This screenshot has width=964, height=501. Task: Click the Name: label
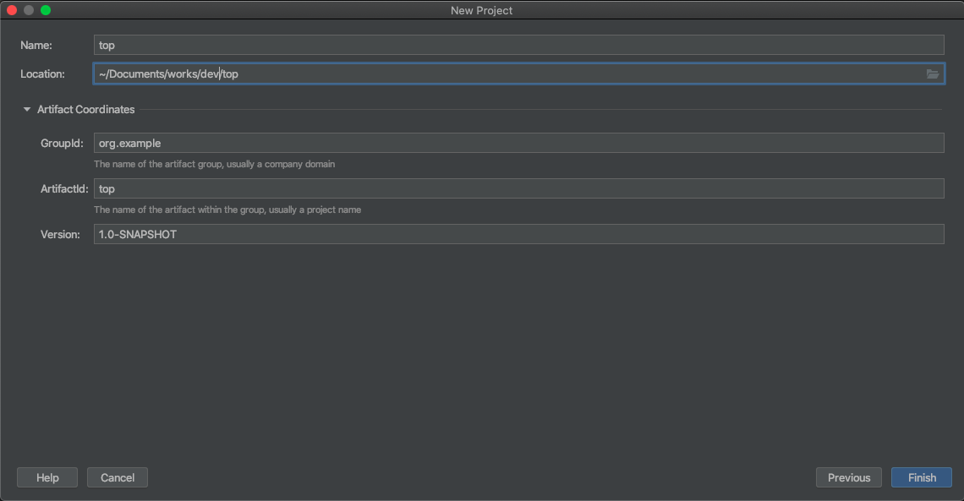tap(36, 46)
